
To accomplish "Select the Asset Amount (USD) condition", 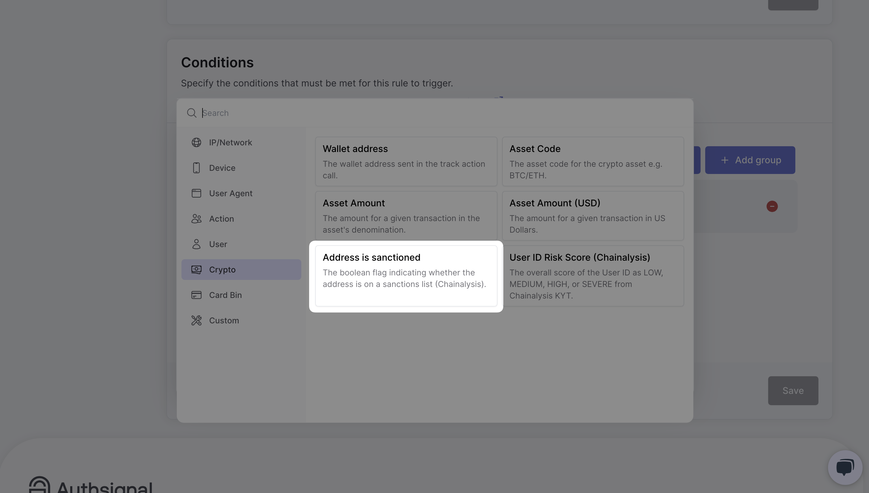I will click(593, 216).
